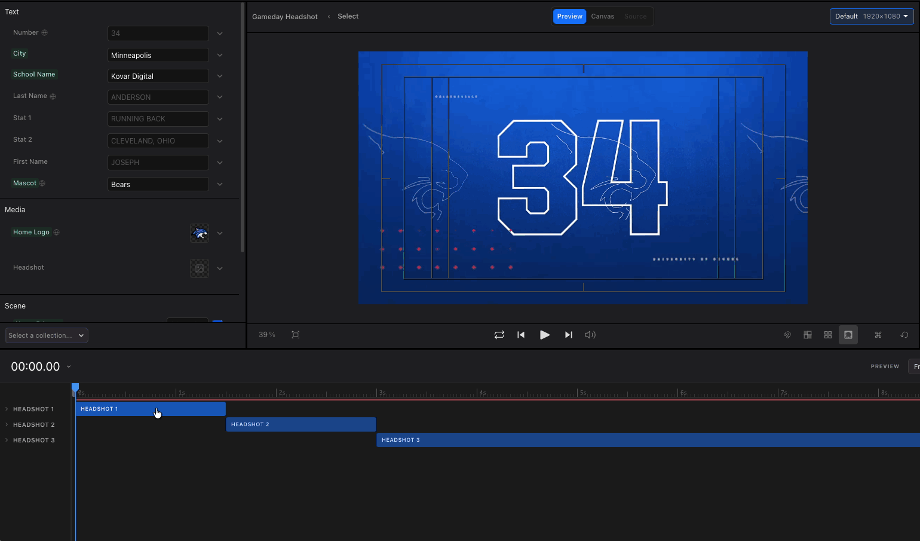Toggle the four-square grid icon

pos(828,335)
